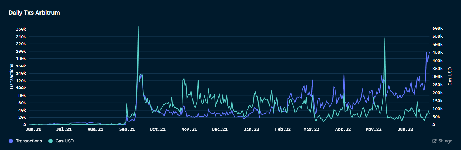461x150 pixels.
Task: Click the Jun.22 x-axis label
Action: click(405, 129)
